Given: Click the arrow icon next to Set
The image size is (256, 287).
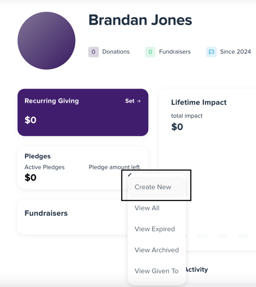Looking at the screenshot, I should pos(139,101).
